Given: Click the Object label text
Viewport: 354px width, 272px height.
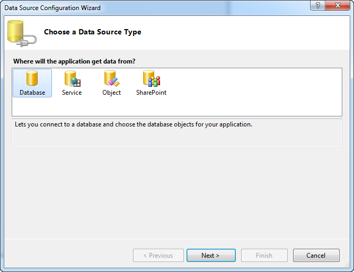Looking at the screenshot, I should (111, 93).
